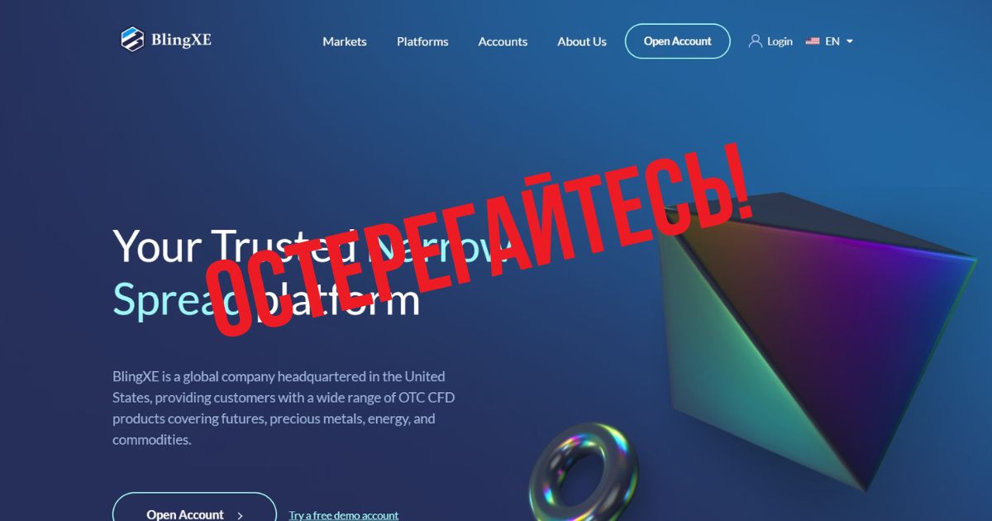Open the Accounts menu

(503, 41)
